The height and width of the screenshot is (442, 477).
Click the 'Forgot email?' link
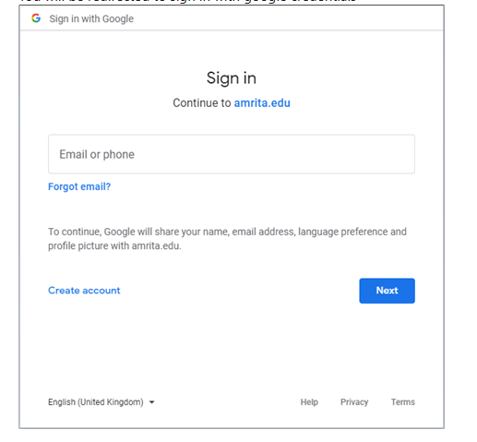click(79, 186)
